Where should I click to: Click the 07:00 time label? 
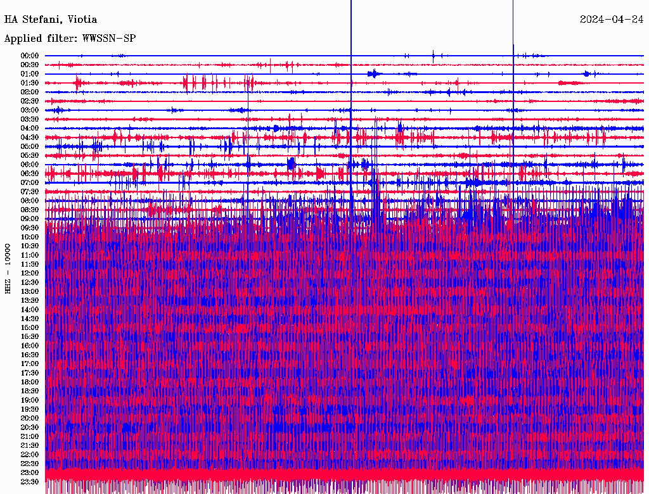pyautogui.click(x=30, y=182)
